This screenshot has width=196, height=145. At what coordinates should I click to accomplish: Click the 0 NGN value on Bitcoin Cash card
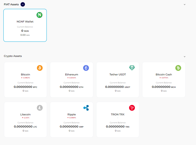164,91
